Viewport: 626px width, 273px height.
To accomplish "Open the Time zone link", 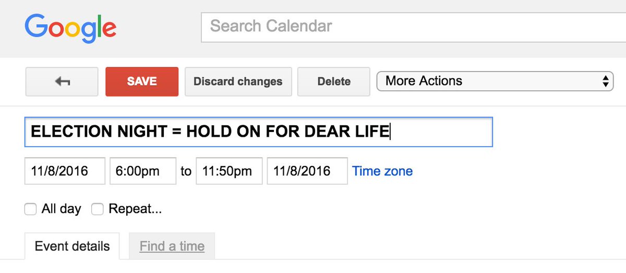I will 382,171.
